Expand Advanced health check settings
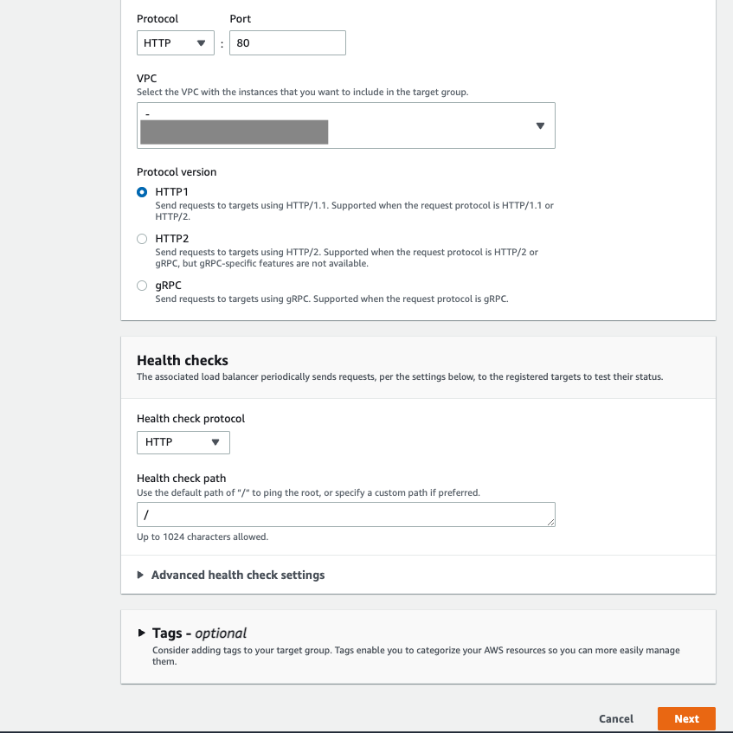 [x=238, y=575]
